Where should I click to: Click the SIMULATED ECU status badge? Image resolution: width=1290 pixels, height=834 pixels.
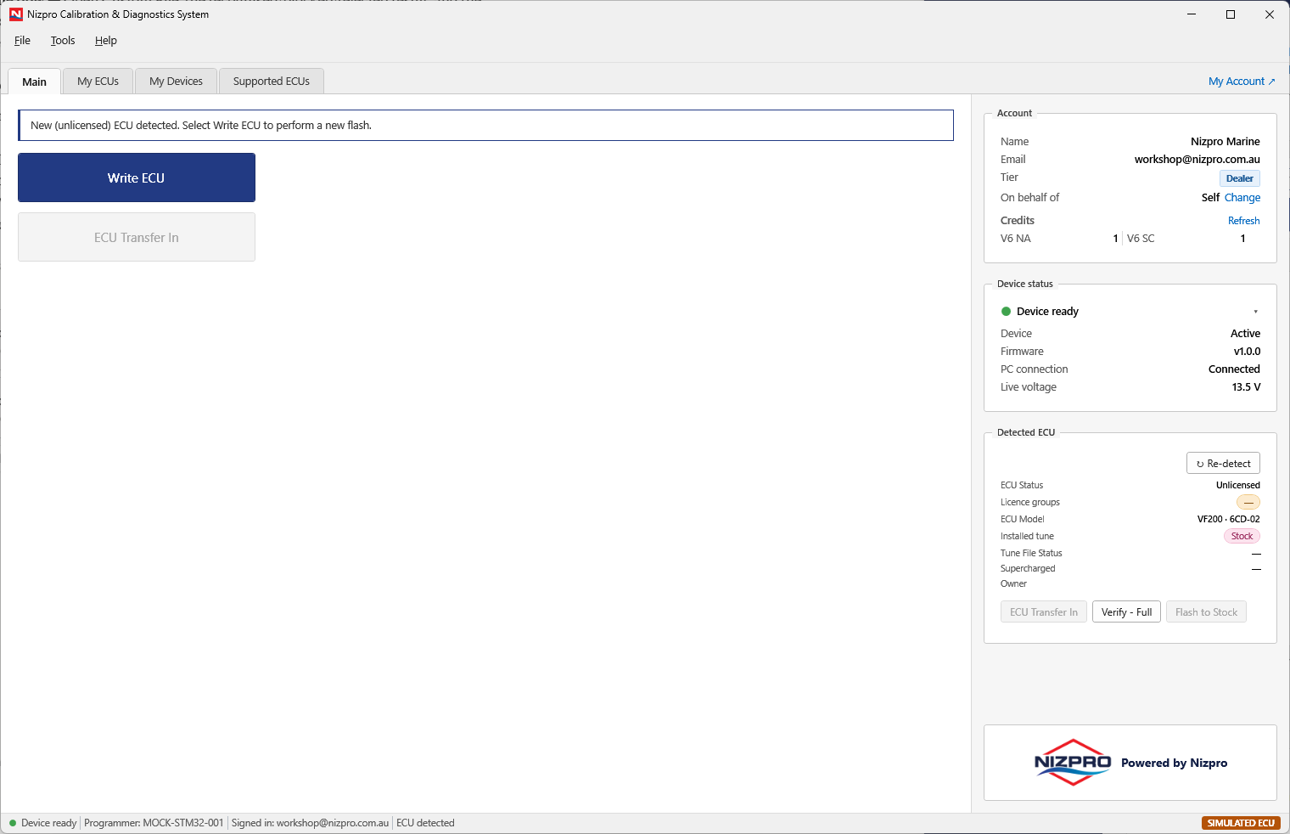tap(1241, 823)
